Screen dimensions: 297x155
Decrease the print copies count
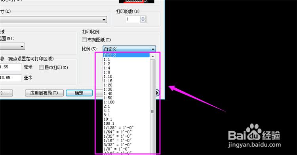coord(143,21)
